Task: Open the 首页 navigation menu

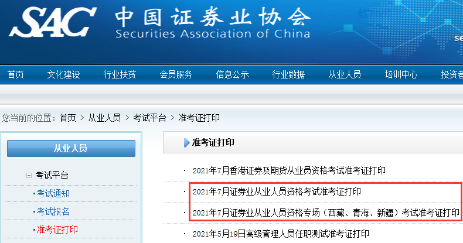Action: (x=16, y=74)
